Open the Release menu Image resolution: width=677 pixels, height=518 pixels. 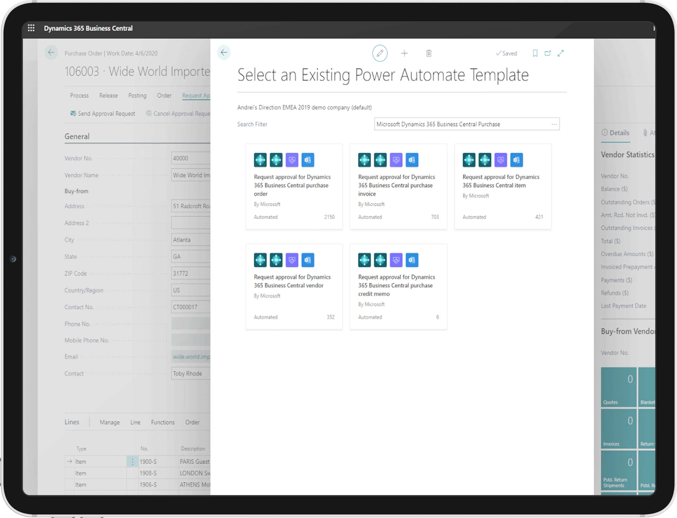[109, 96]
